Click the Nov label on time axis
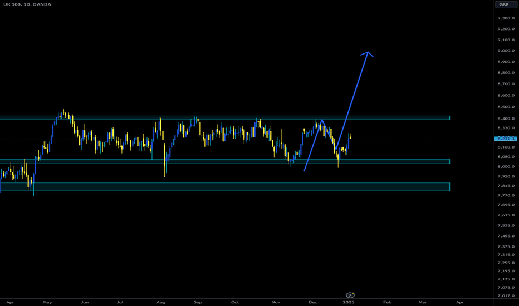 (276, 302)
